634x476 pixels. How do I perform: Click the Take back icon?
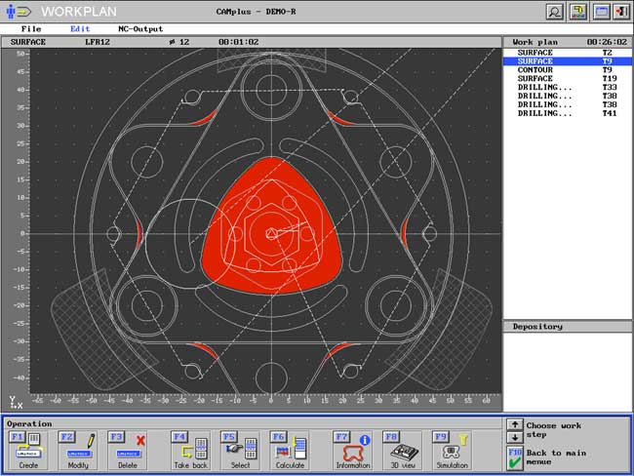190,447
